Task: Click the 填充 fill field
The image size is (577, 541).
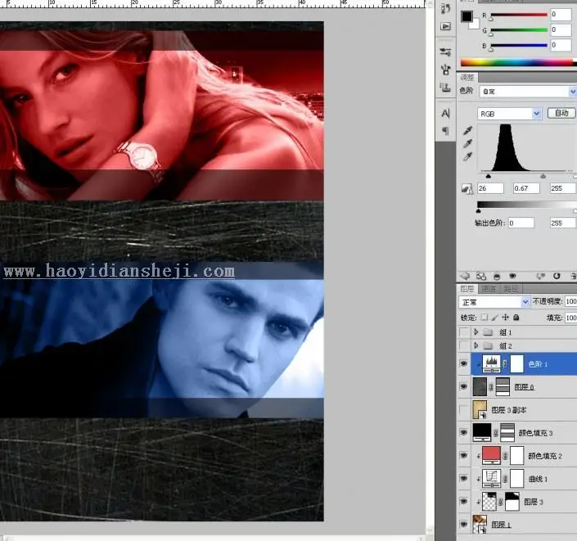Action: pyautogui.click(x=570, y=318)
